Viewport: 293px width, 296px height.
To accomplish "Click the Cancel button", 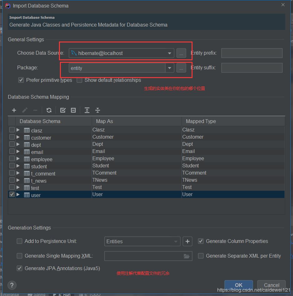I will [x=271, y=285].
